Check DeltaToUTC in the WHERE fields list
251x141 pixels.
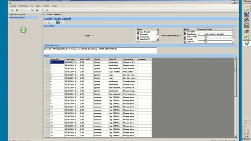pos(185,36)
